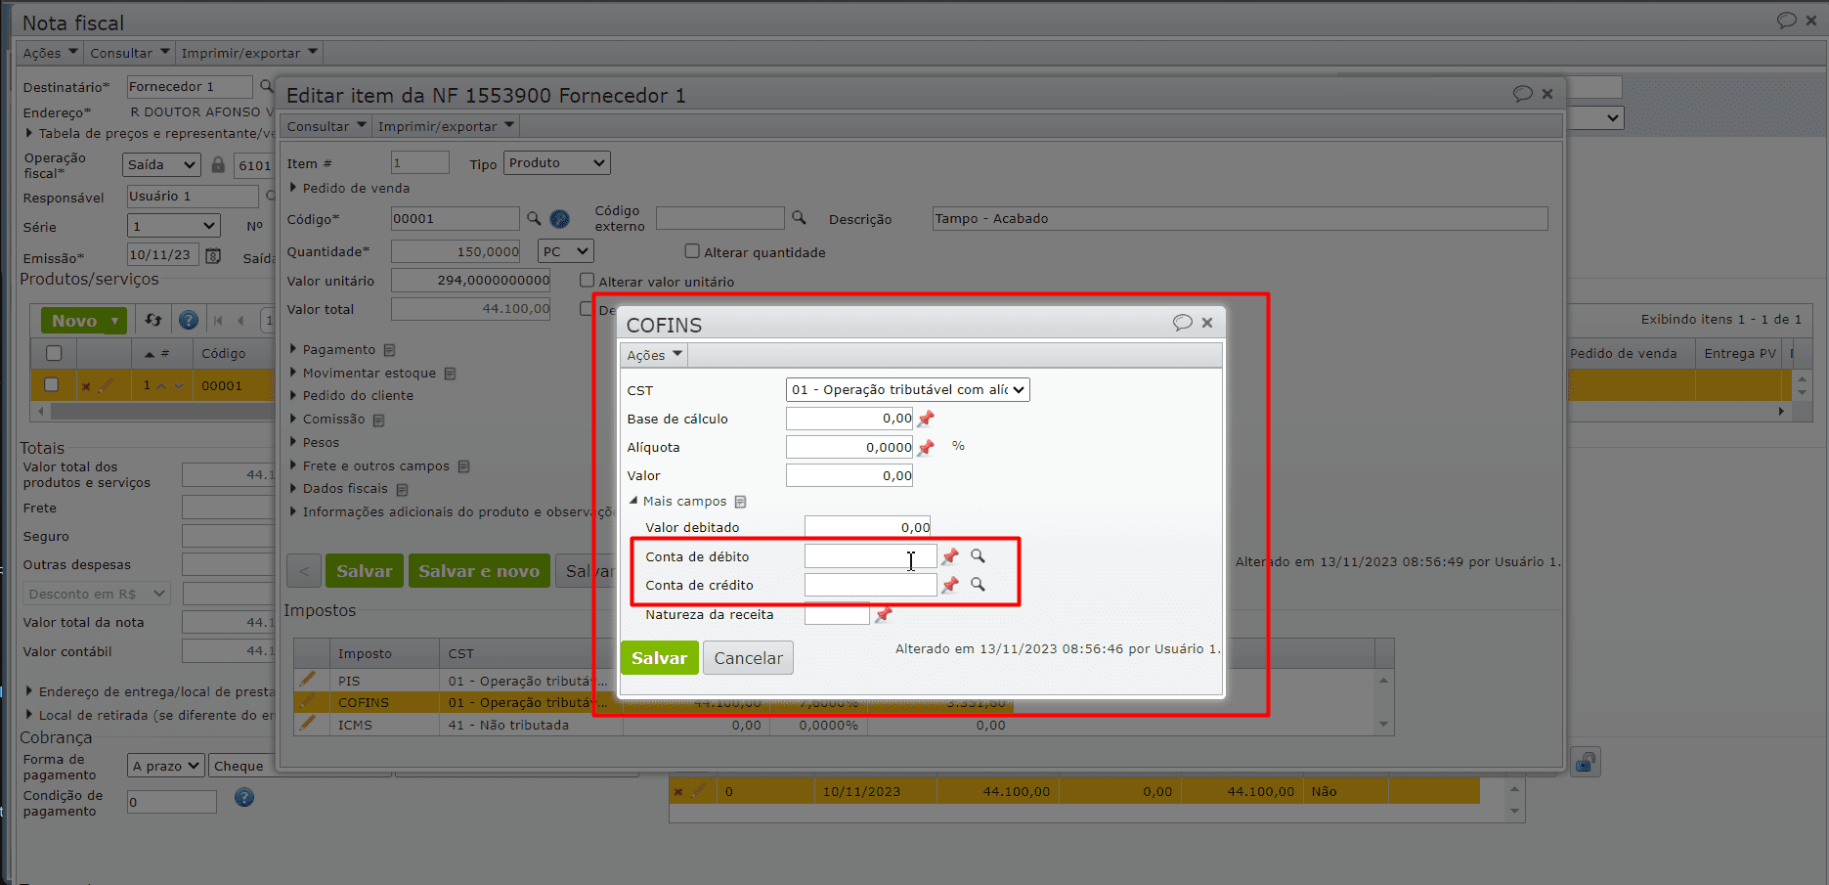Open comment bubble in Editar item dialog
Screen dimensions: 1829x885
point(1523,94)
